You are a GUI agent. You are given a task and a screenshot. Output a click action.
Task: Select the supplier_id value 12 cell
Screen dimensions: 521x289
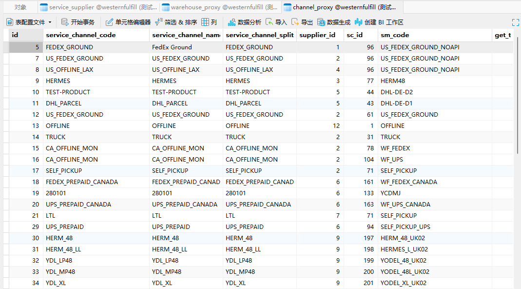click(320, 126)
